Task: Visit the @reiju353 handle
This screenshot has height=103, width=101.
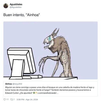Action: 17,84
